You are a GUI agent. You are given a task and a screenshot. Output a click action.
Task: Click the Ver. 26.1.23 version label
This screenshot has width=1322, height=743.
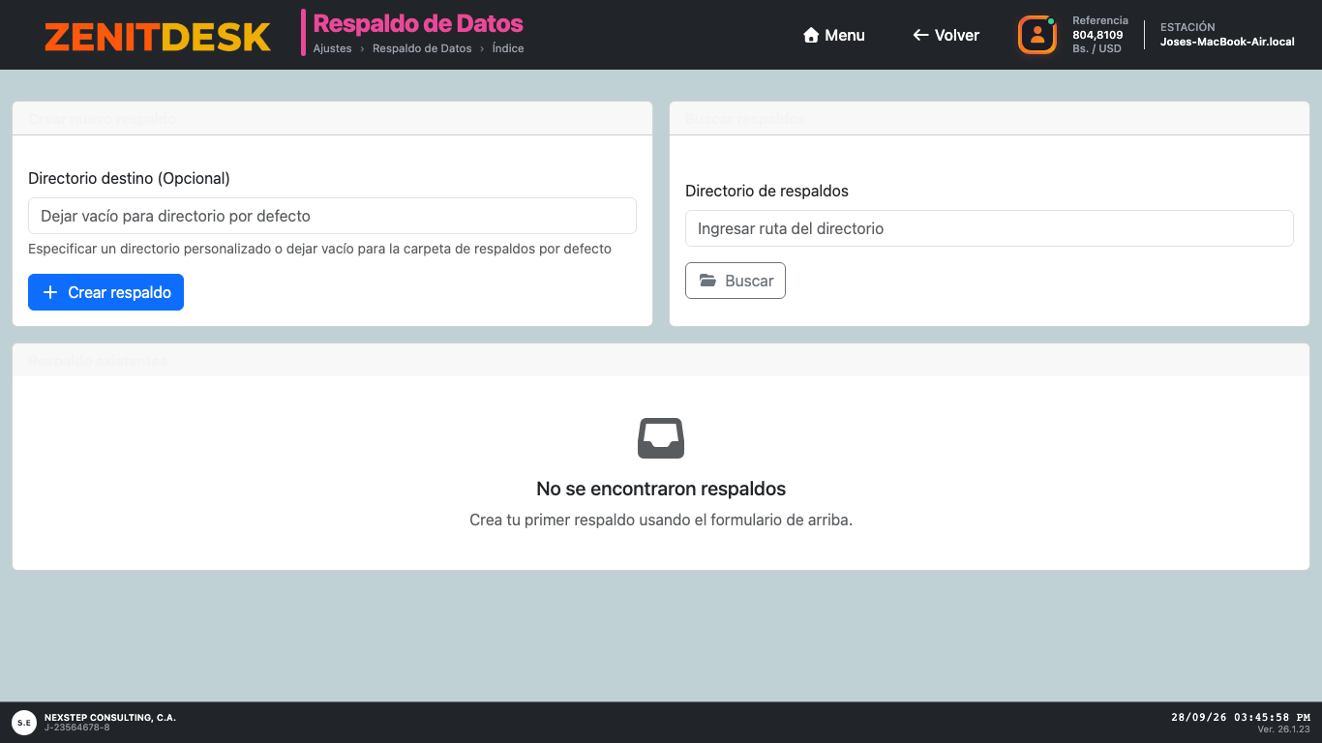(1284, 729)
